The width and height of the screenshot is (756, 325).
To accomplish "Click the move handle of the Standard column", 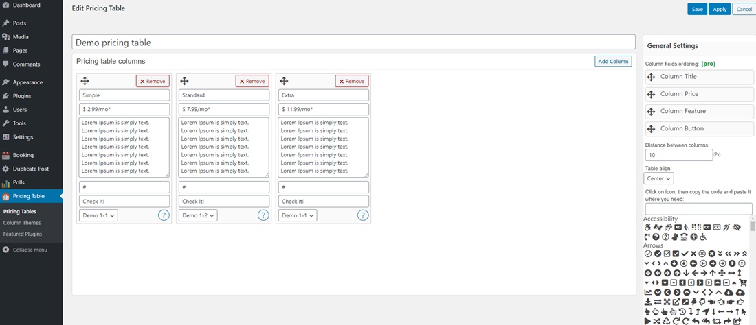I will [184, 81].
